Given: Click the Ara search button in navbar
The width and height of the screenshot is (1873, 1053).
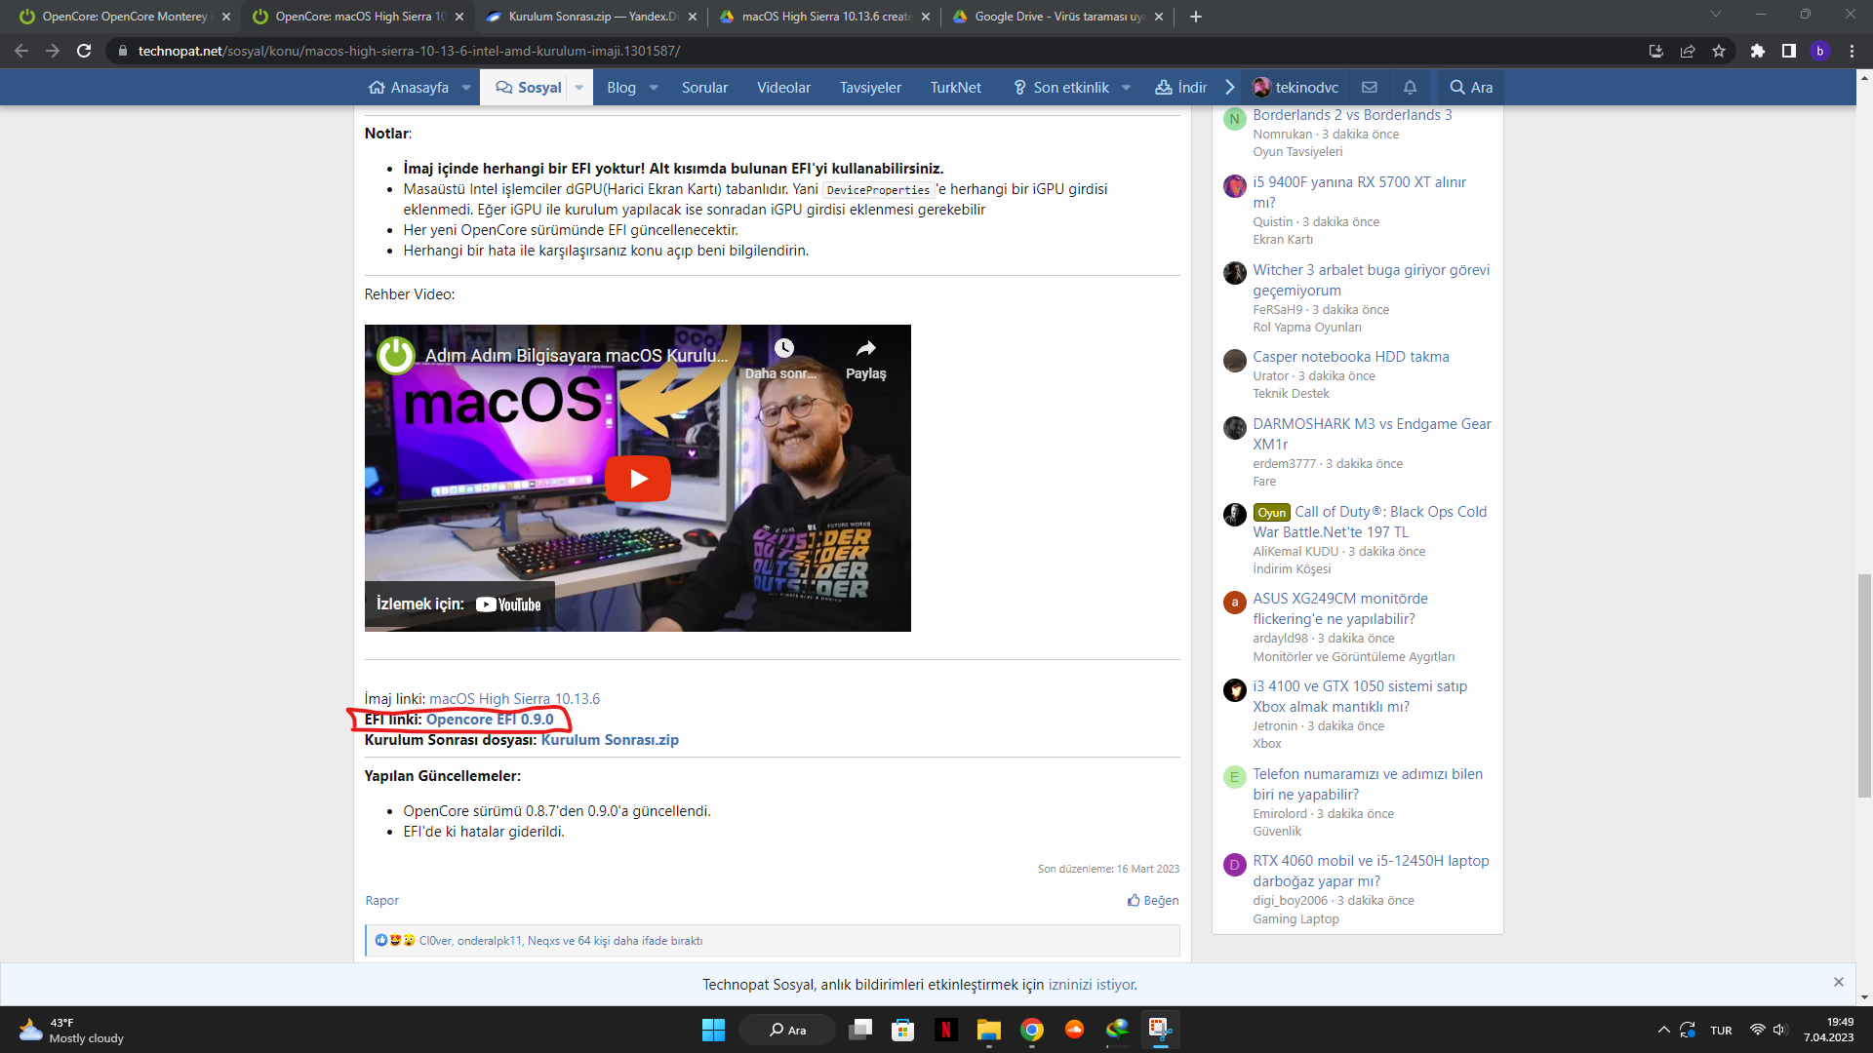Looking at the screenshot, I should (1471, 88).
